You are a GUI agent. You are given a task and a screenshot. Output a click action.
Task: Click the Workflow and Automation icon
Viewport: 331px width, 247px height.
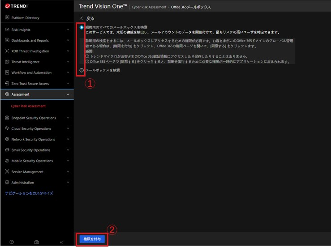point(7,72)
